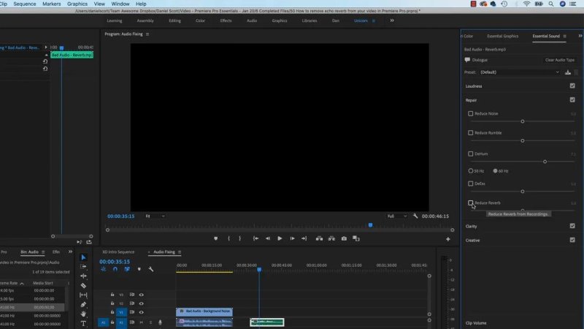This screenshot has height=329, width=584.
Task: Select the Selection tool arrow
Action: [x=83, y=257]
